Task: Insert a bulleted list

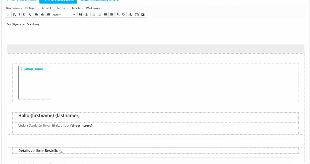Action: click(x=93, y=15)
